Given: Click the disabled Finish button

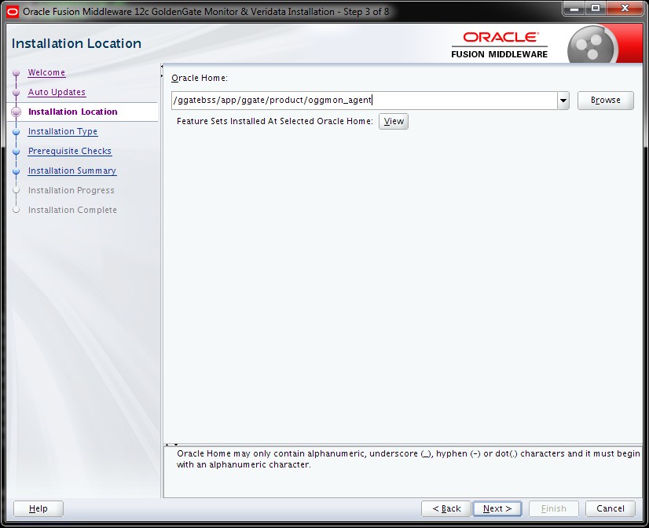Looking at the screenshot, I should click(553, 508).
